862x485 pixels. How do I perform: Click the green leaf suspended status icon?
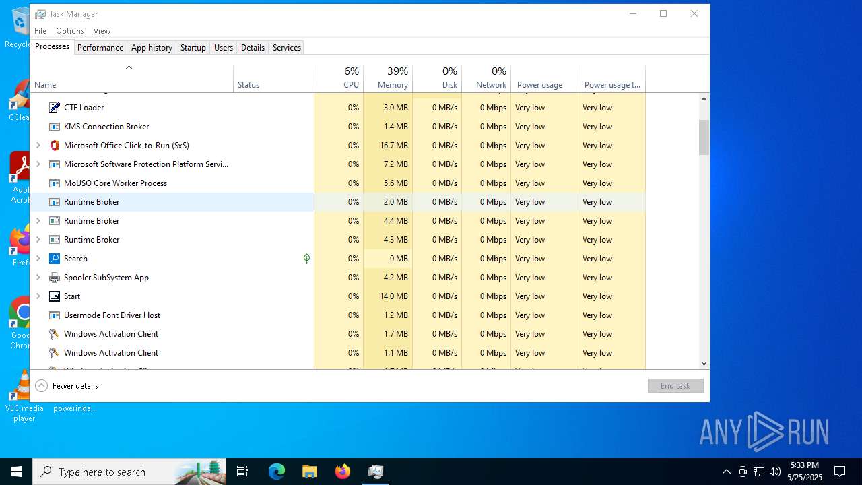[306, 259]
